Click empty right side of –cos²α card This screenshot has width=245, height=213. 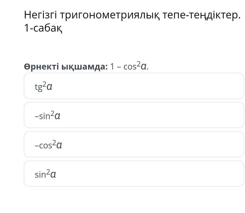tap(206, 144)
